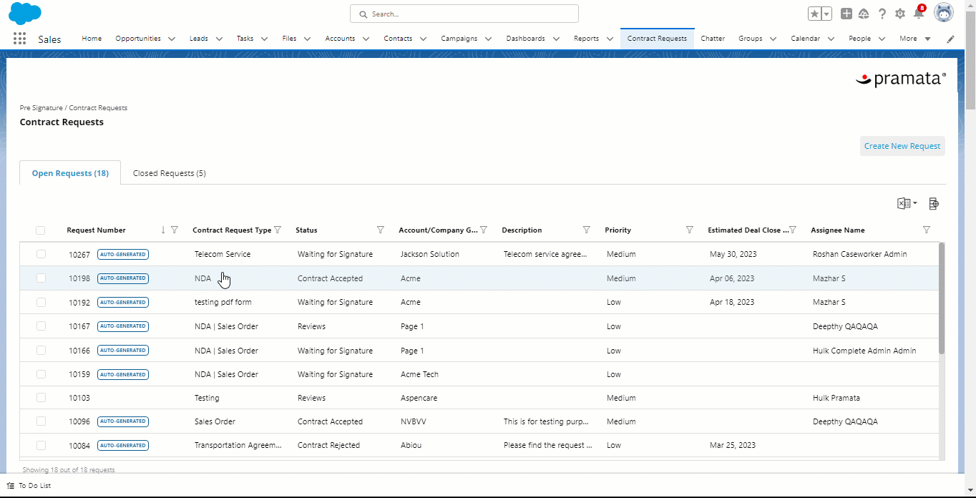This screenshot has height=498, width=976.
Task: Open the Help question mark icon
Action: [x=882, y=14]
